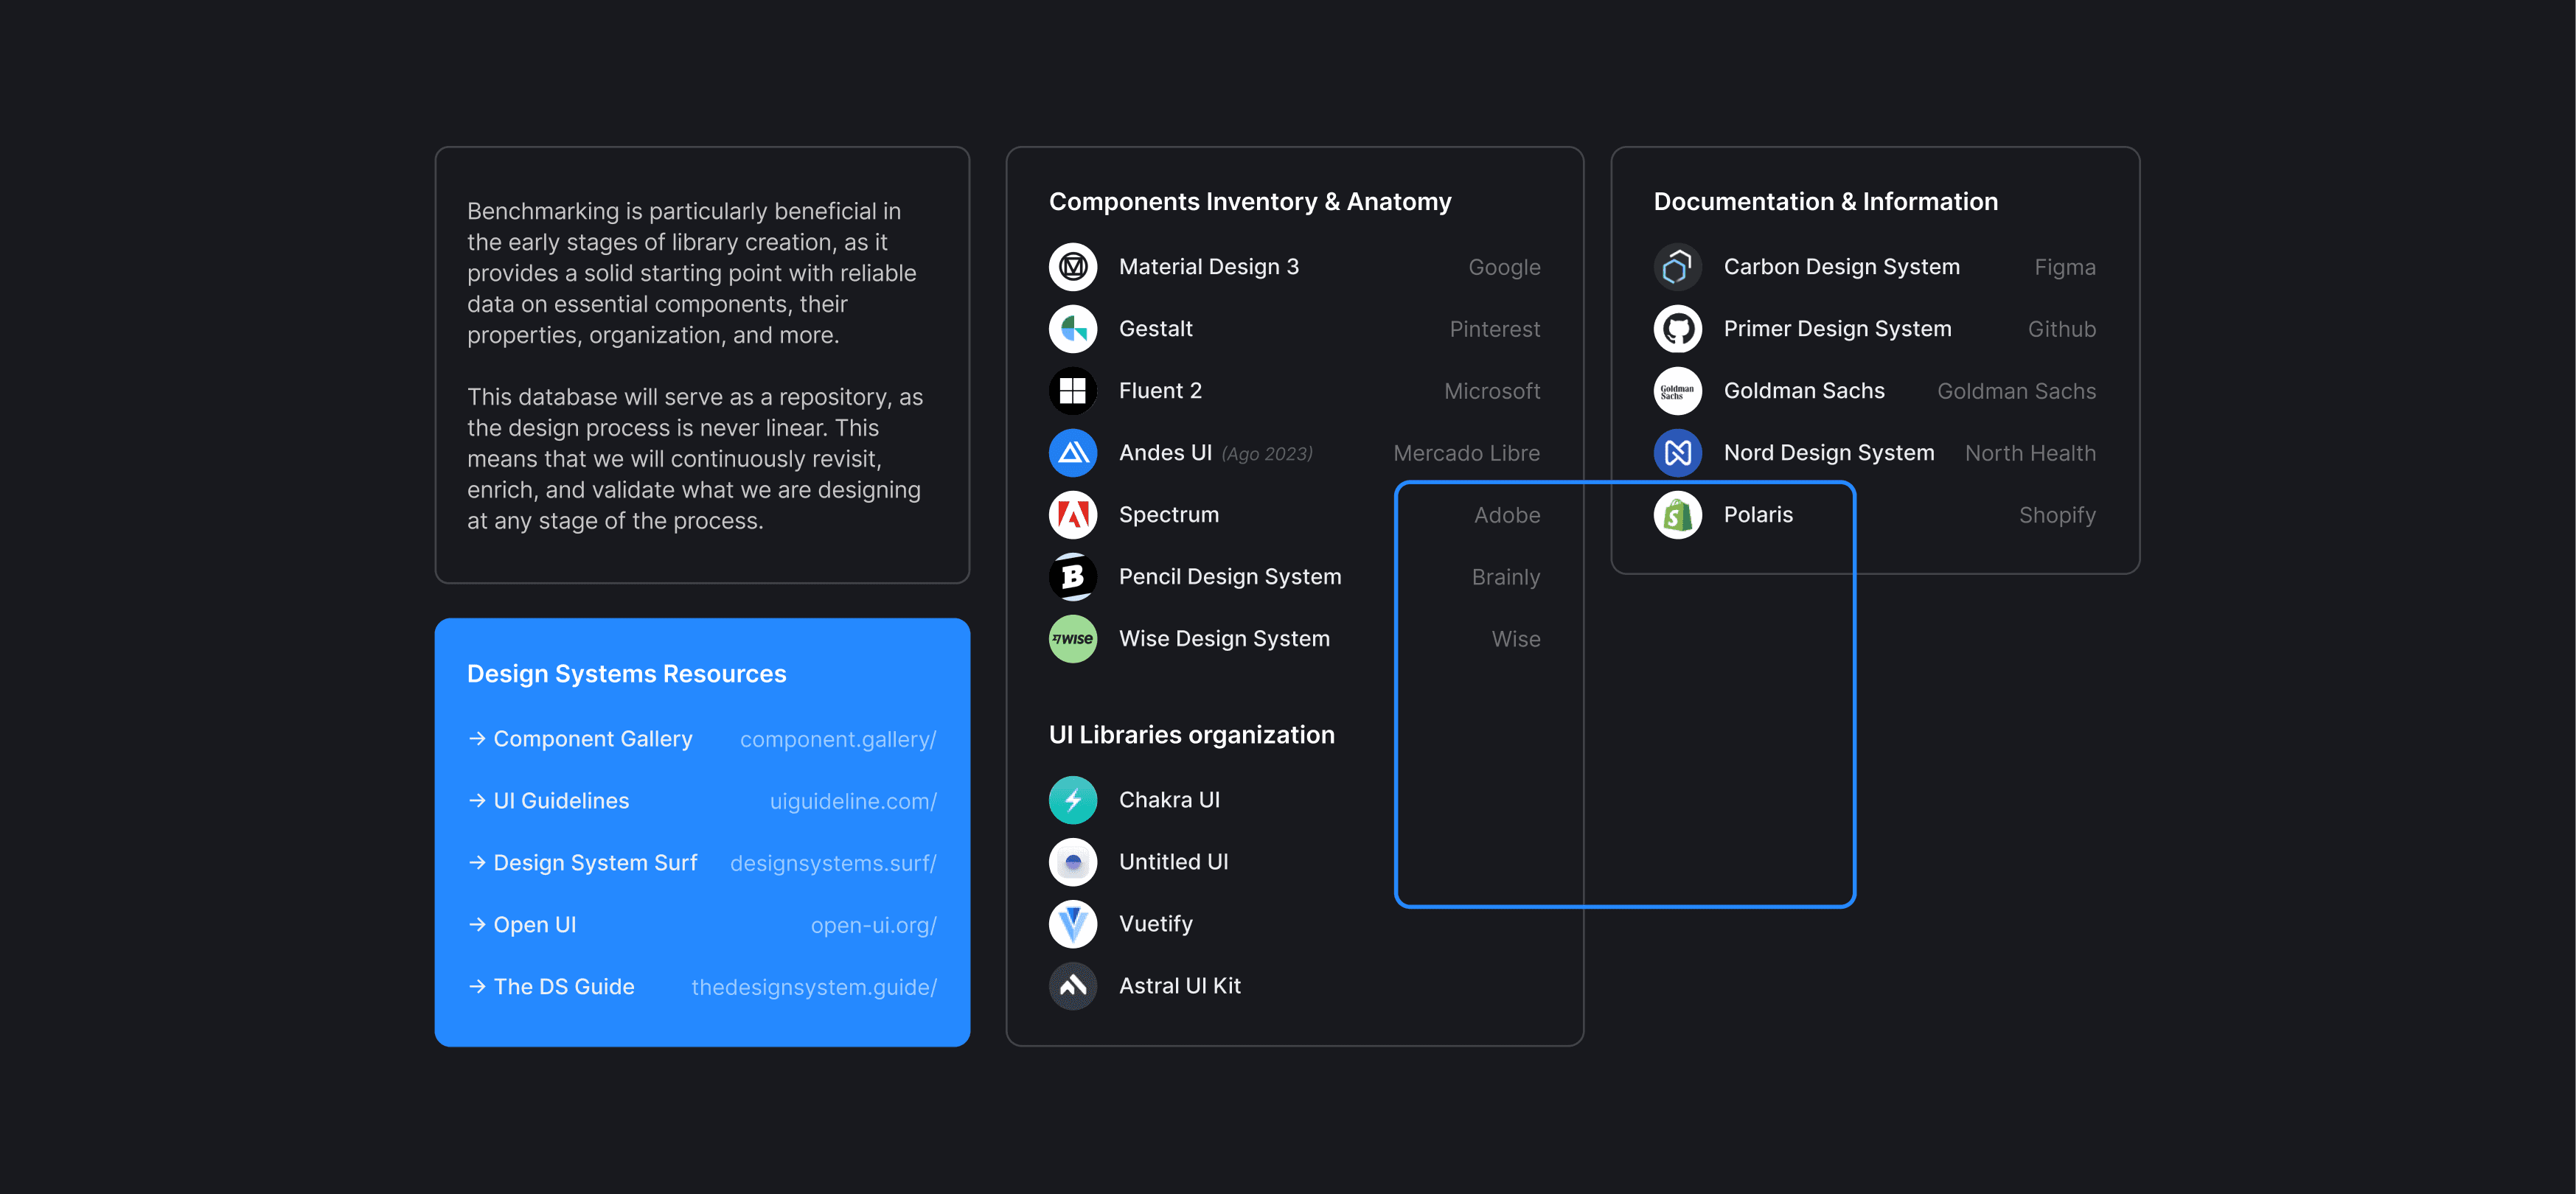Follow The DS Guide arrow link

(x=563, y=987)
